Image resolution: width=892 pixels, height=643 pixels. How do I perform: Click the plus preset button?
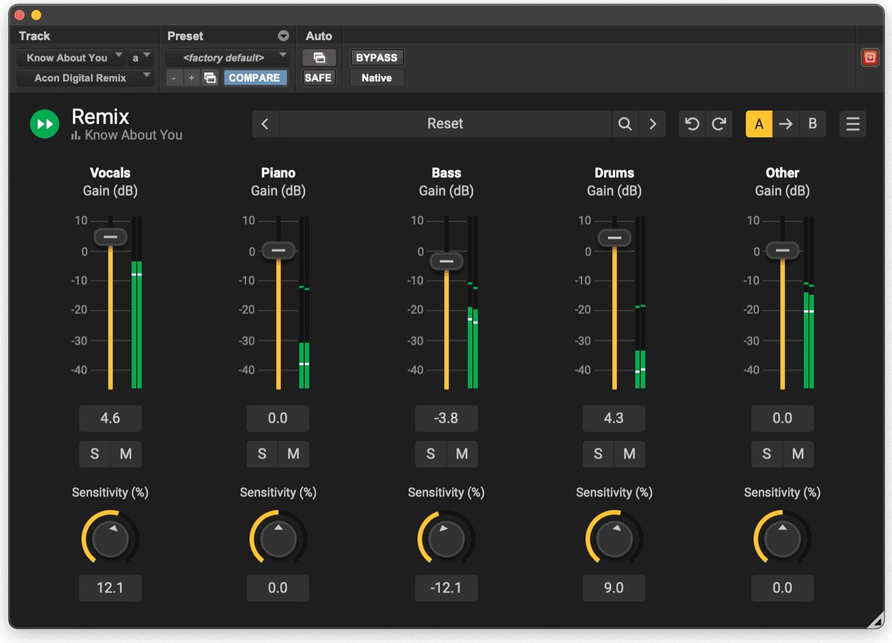point(191,78)
